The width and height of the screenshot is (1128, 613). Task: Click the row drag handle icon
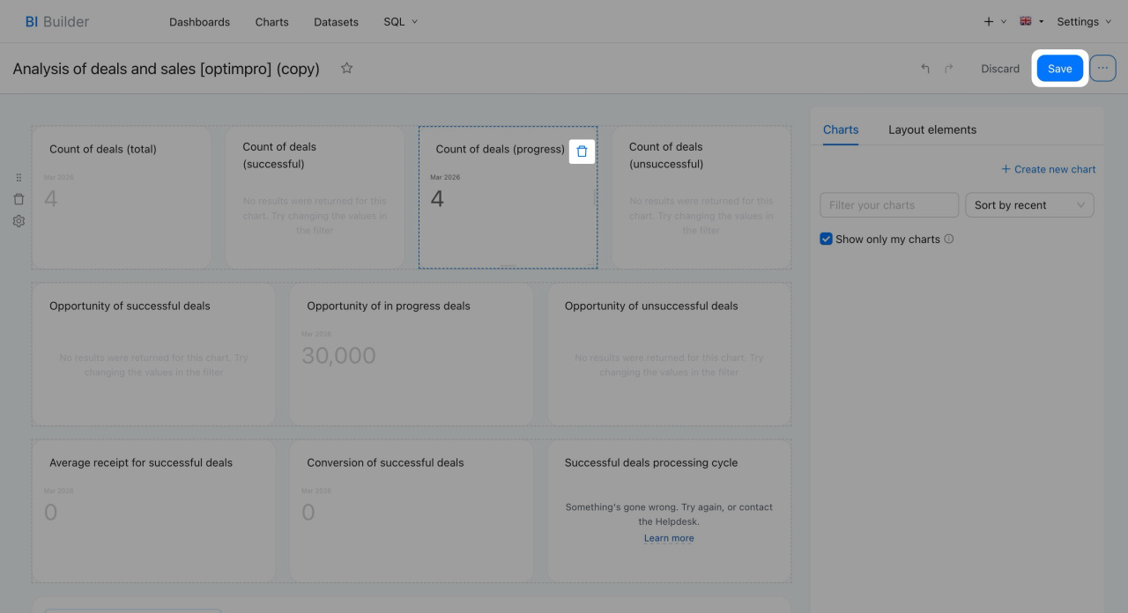[x=19, y=178]
